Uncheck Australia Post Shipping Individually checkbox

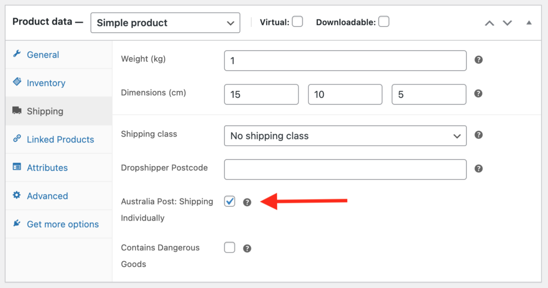coord(230,201)
